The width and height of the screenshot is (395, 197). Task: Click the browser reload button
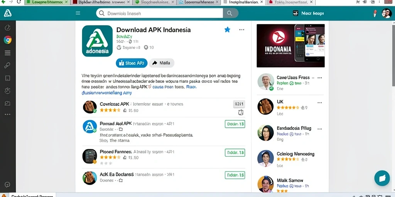pyautogui.click(x=19, y=2)
